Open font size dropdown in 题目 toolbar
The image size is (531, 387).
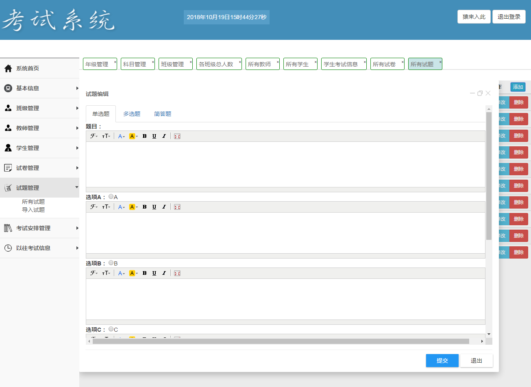point(106,136)
